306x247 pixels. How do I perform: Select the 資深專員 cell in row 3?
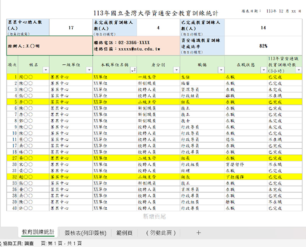[202, 90]
